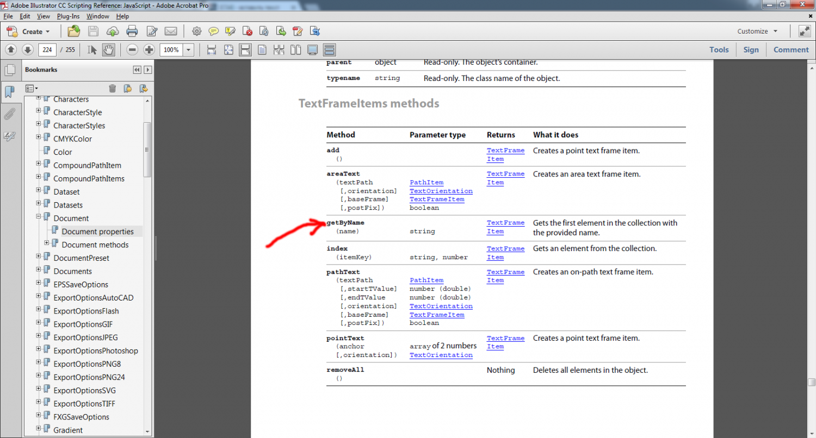
Task: Print the document with the printer icon
Action: 132,31
